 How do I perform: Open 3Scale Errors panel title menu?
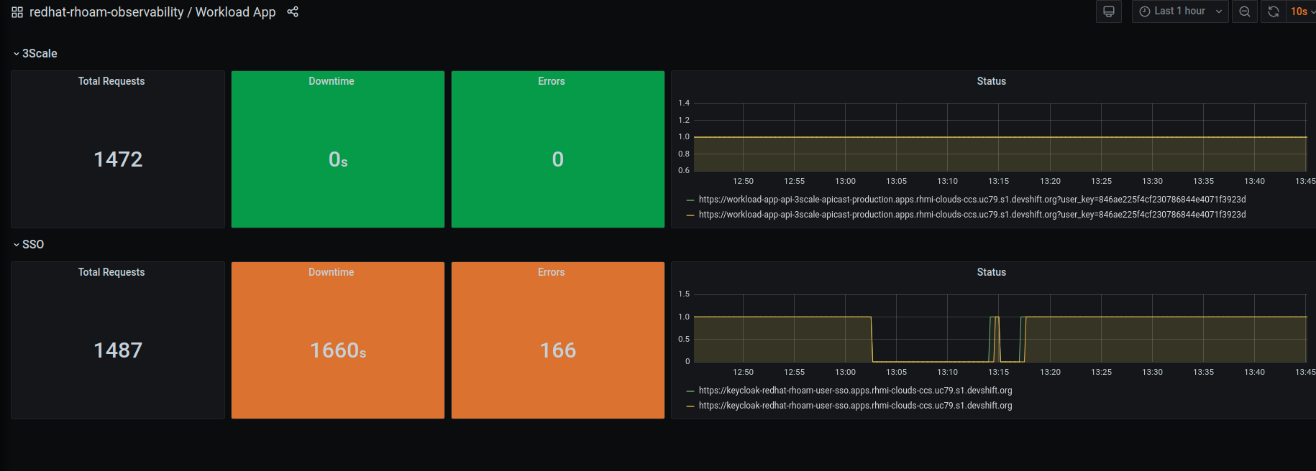(552, 81)
